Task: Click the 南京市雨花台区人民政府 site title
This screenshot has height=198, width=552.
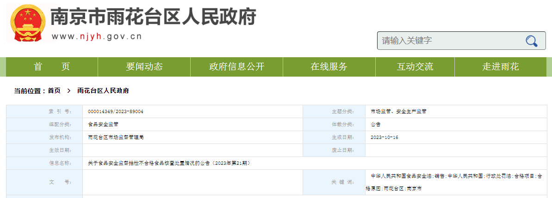Action: [153, 18]
